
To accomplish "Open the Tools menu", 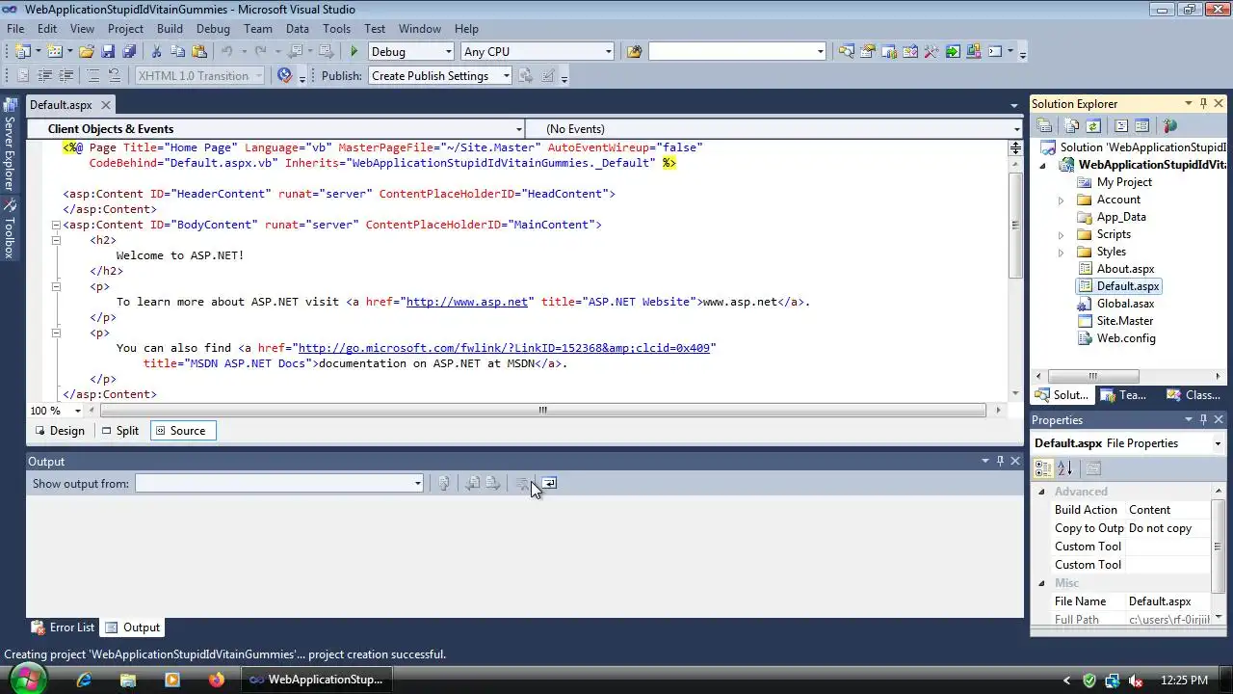I will [x=336, y=29].
